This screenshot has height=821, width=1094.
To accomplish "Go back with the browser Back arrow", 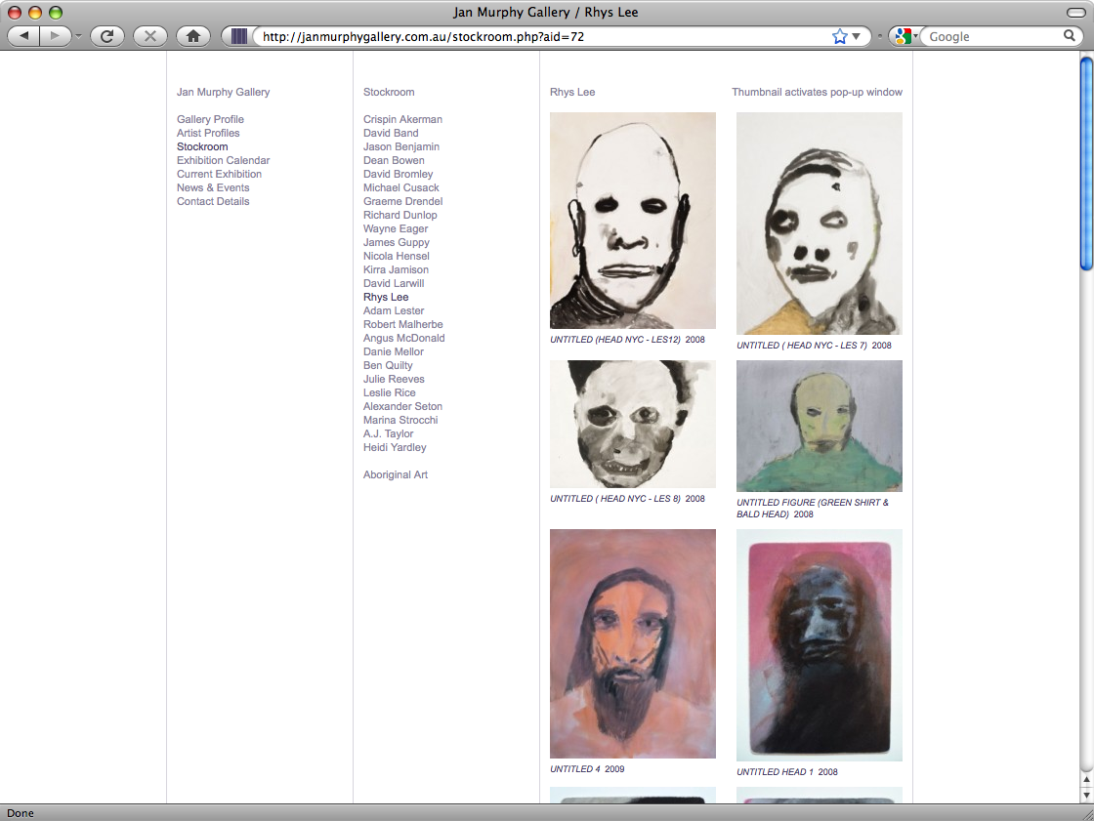I will (23, 36).
